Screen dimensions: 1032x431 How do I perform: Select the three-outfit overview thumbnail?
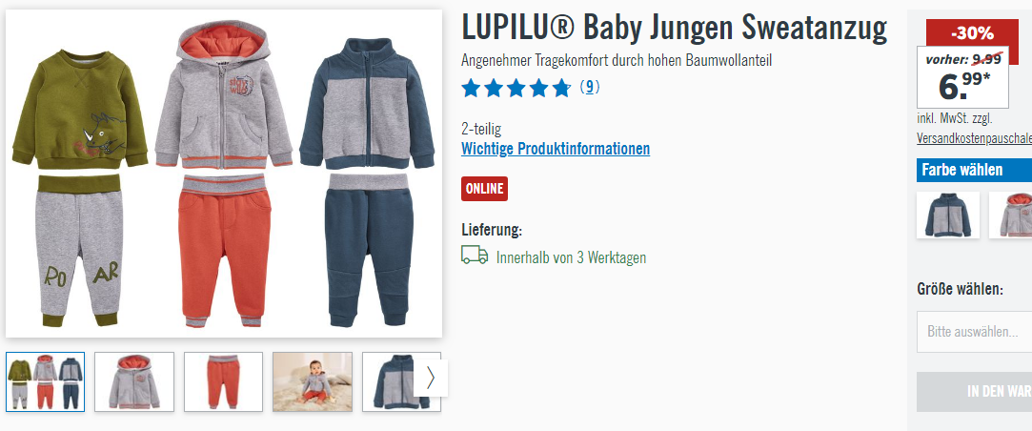(46, 381)
